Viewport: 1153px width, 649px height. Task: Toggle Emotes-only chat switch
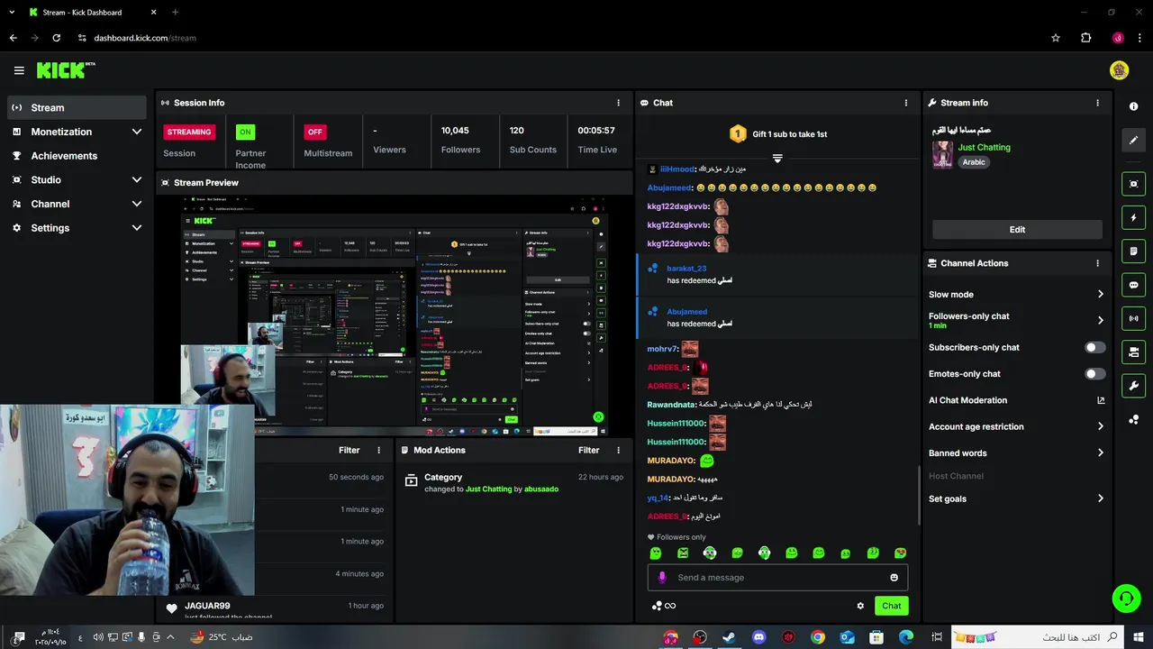(1094, 373)
